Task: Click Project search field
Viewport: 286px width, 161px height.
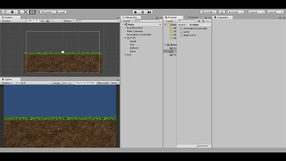Action: [186, 21]
